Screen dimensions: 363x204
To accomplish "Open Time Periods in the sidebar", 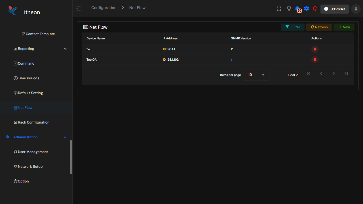I will point(26,78).
